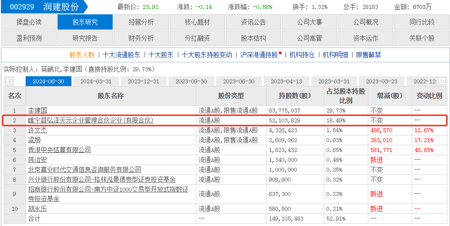Viewport: 450px width, 226px height.
Task: Click the 润建股份 stock name header
Action: pos(62,7)
